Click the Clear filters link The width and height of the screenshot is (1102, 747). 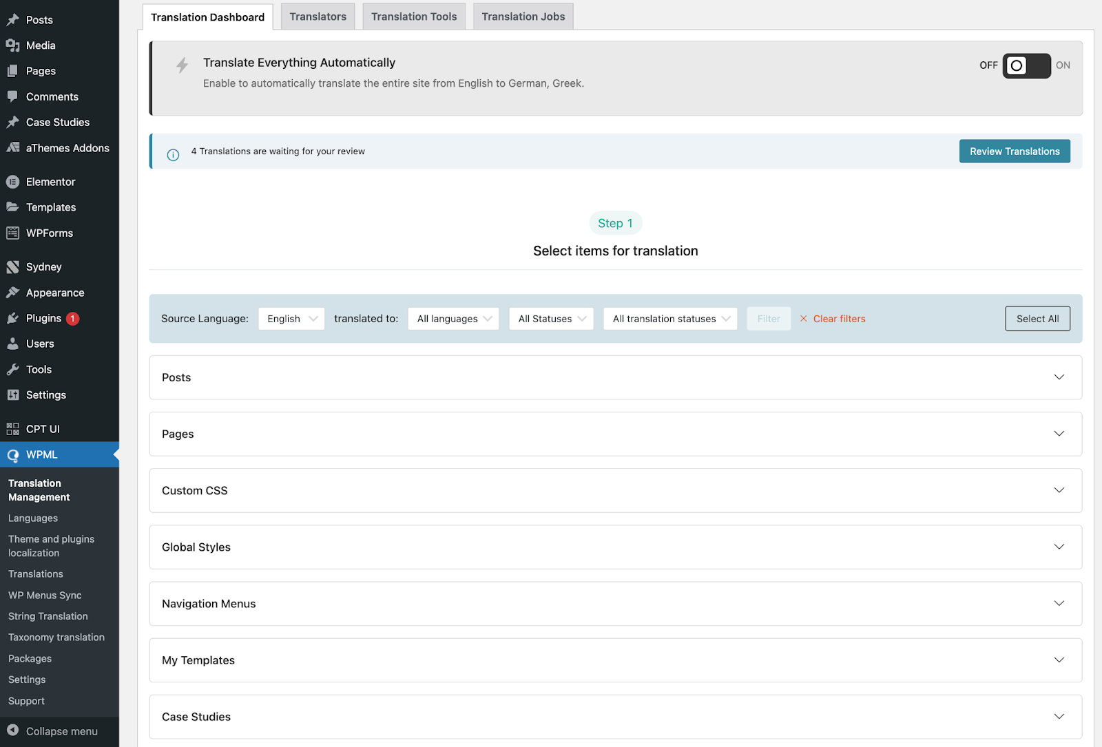tap(839, 319)
